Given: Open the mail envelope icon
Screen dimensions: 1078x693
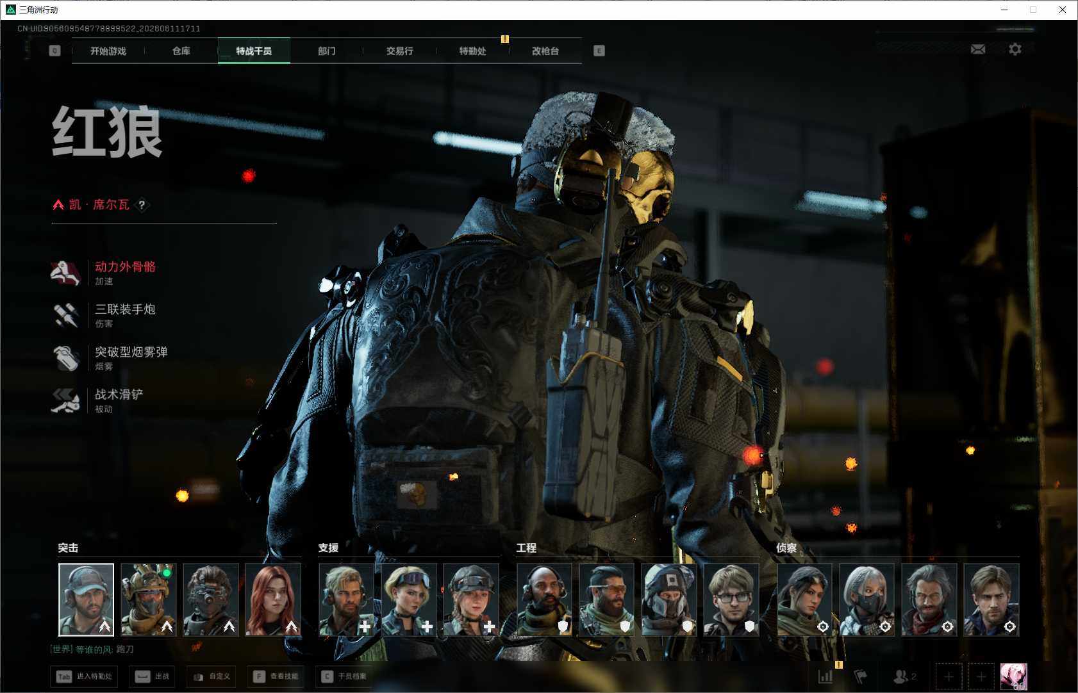Looking at the screenshot, I should (978, 49).
